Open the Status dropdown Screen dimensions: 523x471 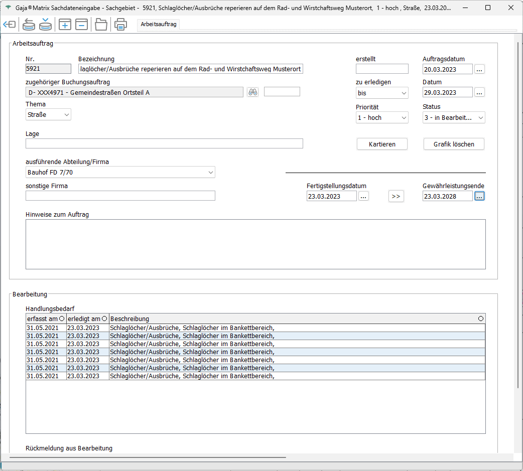454,118
